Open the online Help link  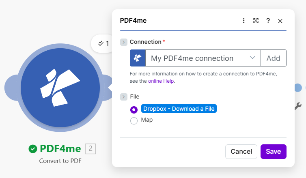point(162,81)
